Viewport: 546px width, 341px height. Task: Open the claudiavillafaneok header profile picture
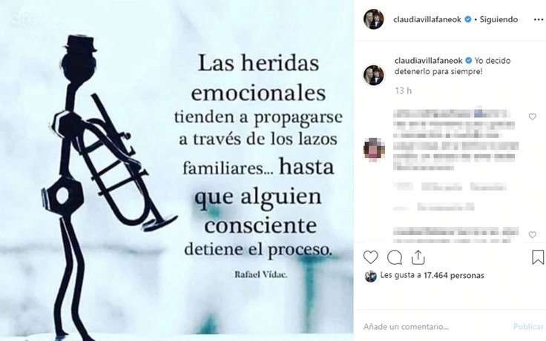(x=374, y=19)
